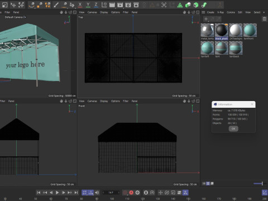Select the Move tool in top toolbar
This screenshot has height=201, width=268.
coord(13,5)
